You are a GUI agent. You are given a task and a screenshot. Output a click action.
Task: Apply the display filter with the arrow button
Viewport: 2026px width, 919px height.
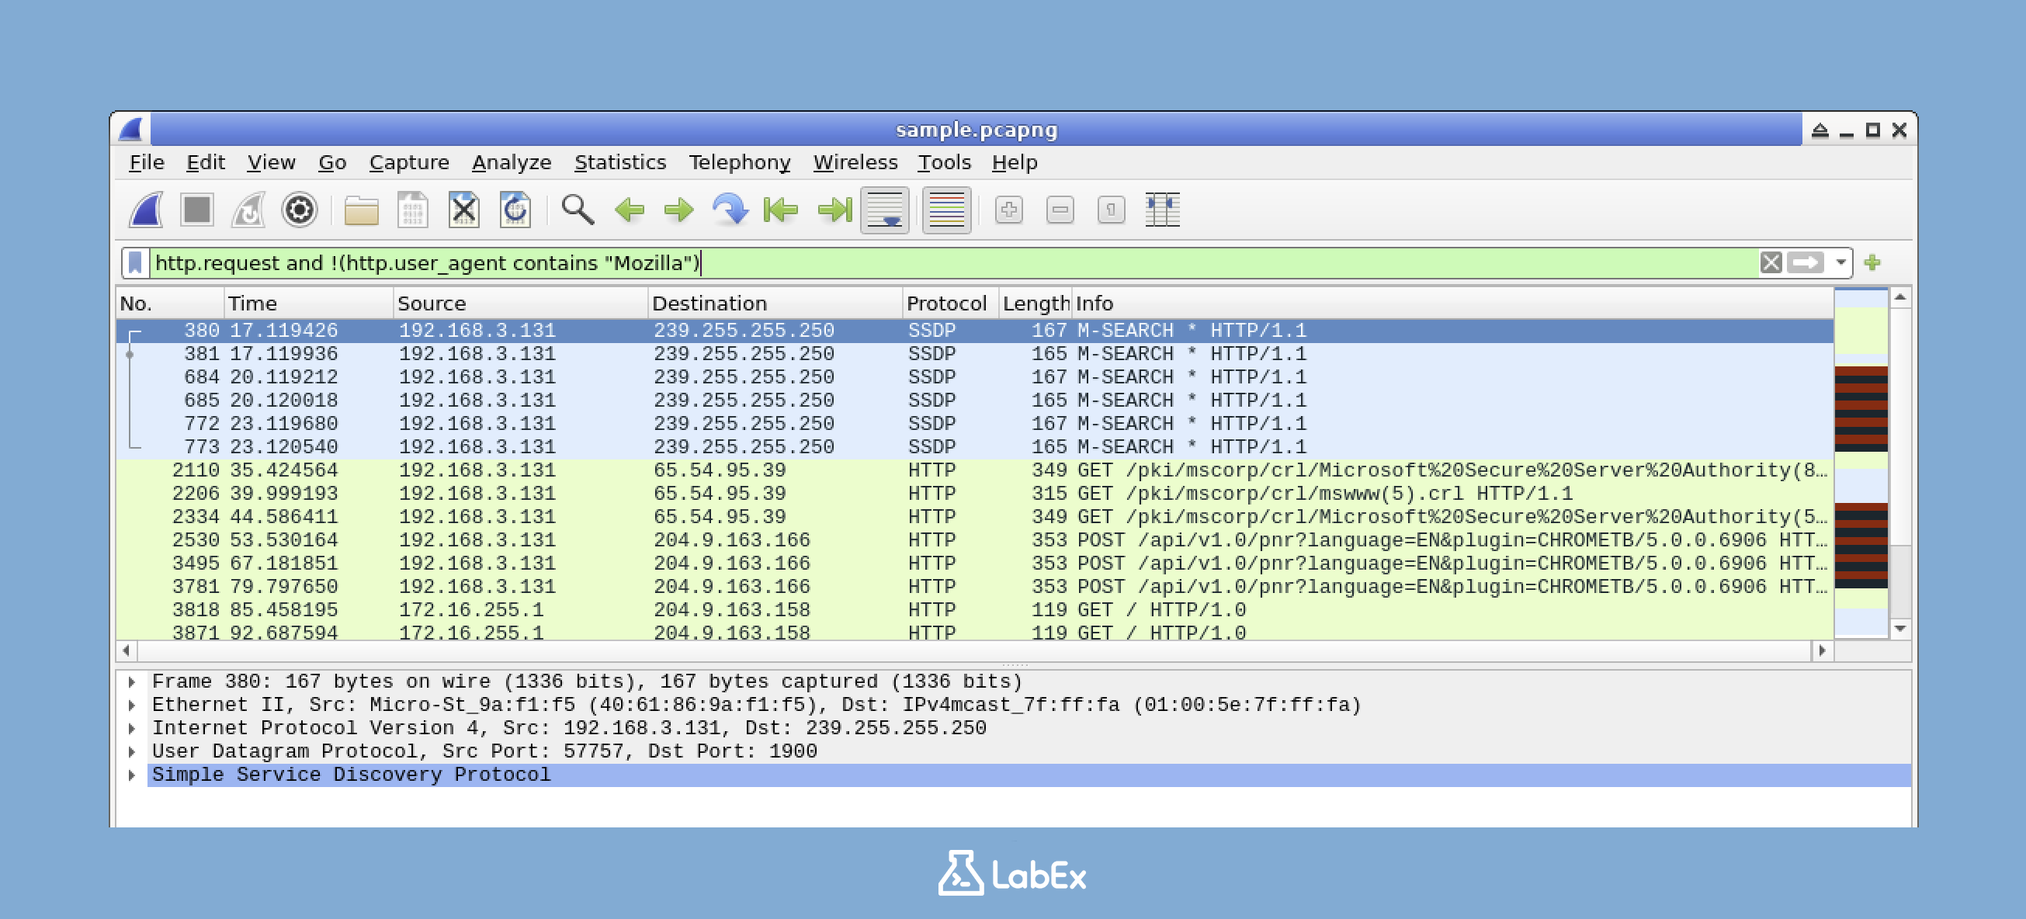1806,262
